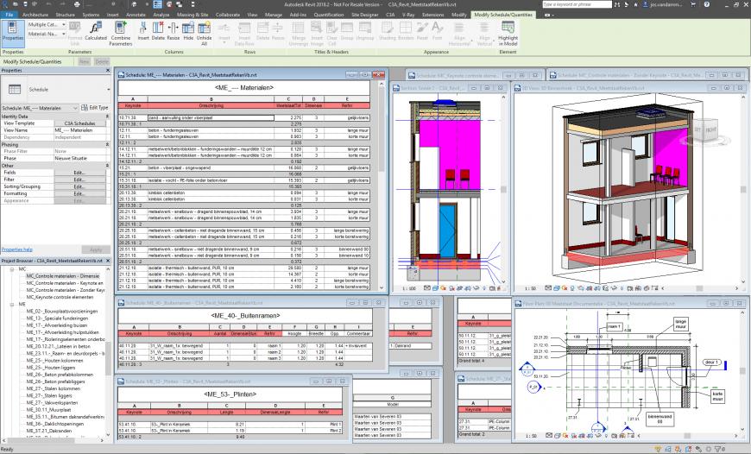Collapse the MC node in the Project Browser

click(x=12, y=269)
